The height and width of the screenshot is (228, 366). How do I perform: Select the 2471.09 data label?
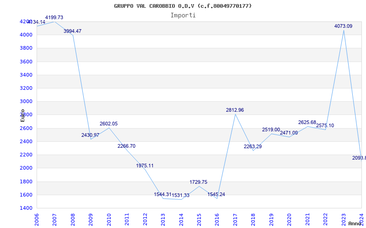(x=289, y=133)
